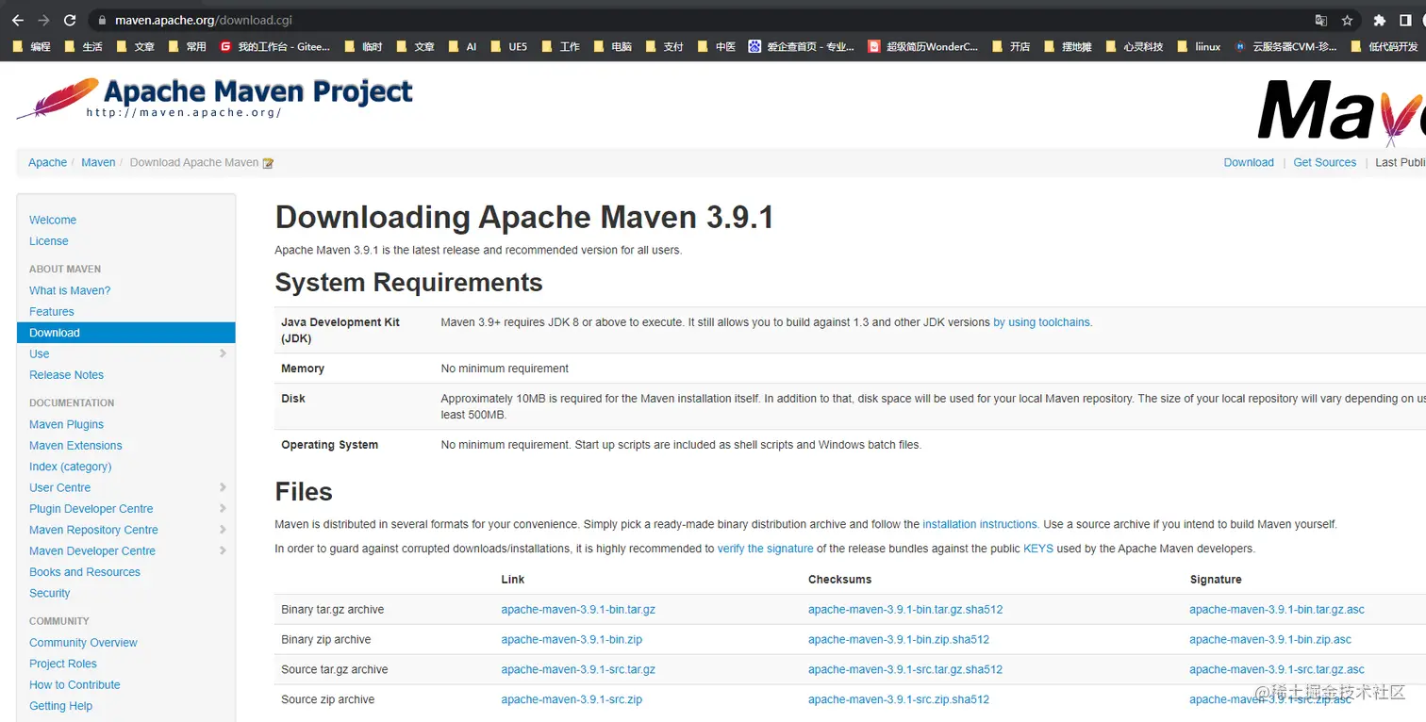
Task: Download apache-maven-3.9.1-bin.zip
Action: 572,640
